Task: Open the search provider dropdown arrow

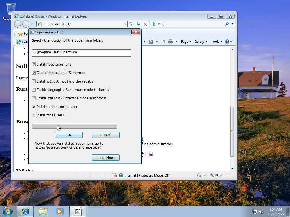Action: 233,24
